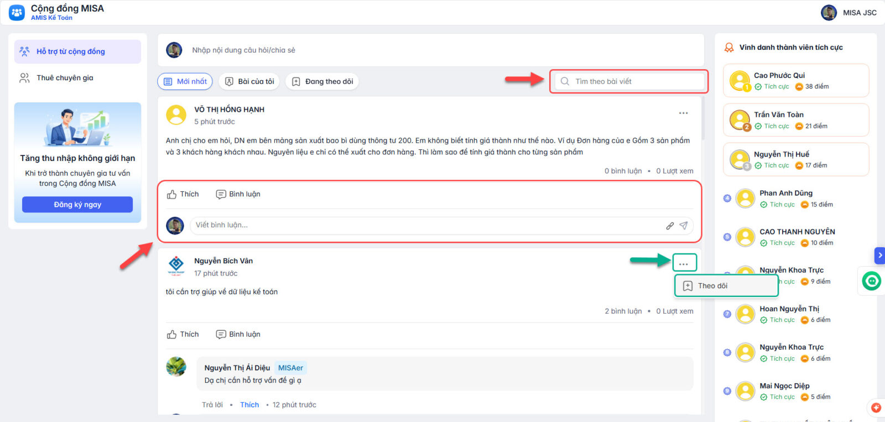Click the name "VÕ THỊ HỒNG HẠNH"
The width and height of the screenshot is (885, 422).
230,110
